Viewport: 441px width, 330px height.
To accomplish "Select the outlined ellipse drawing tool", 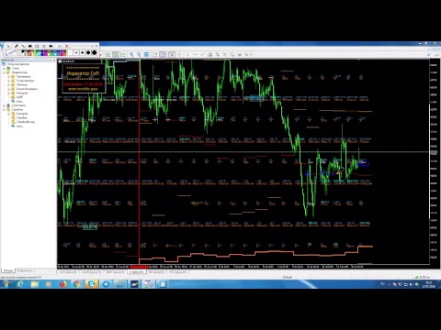I will [44, 46].
